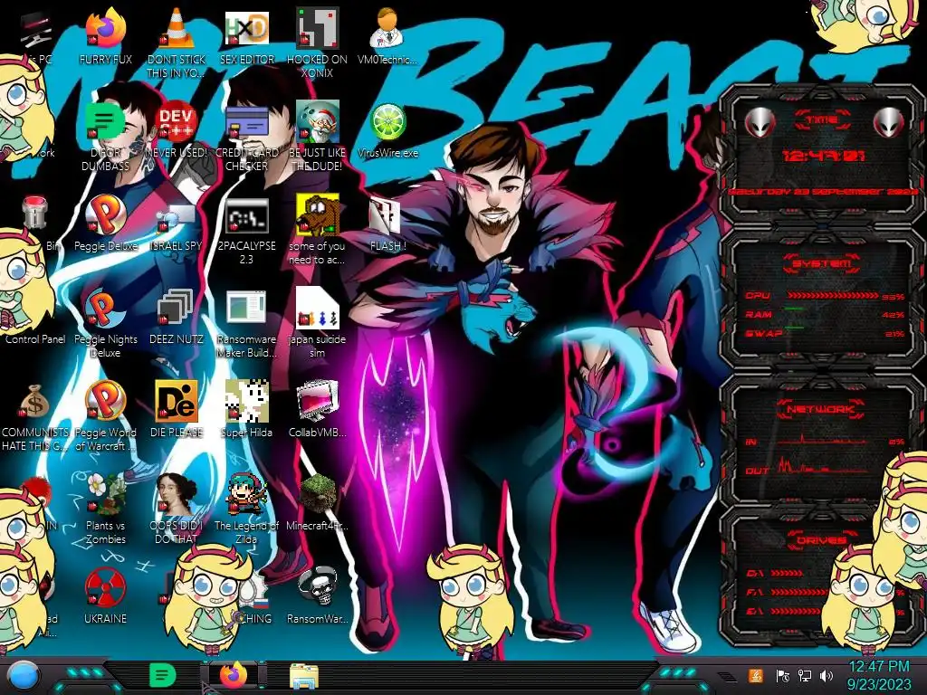The image size is (927, 695).
Task: Open the CREDIT CARD CHECKER icon
Action: (x=246, y=121)
